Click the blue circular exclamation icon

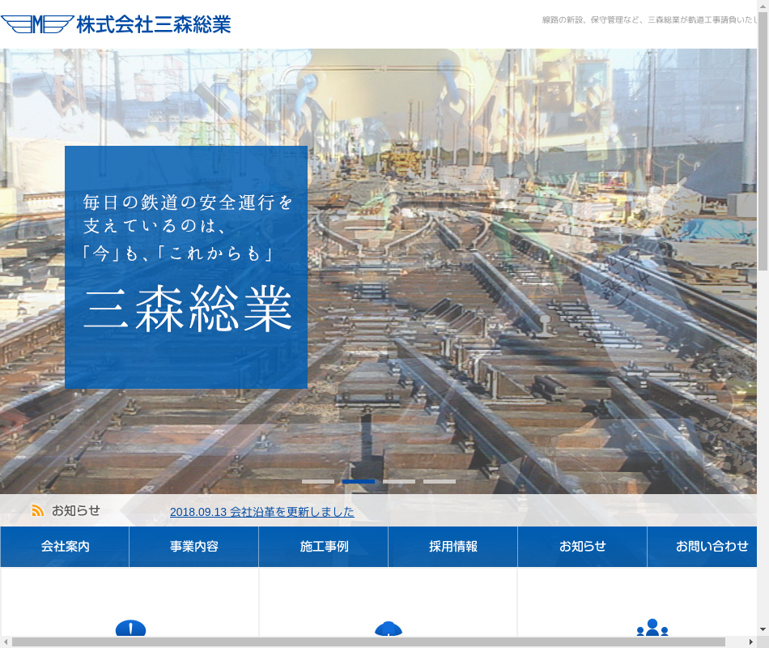tap(130, 629)
